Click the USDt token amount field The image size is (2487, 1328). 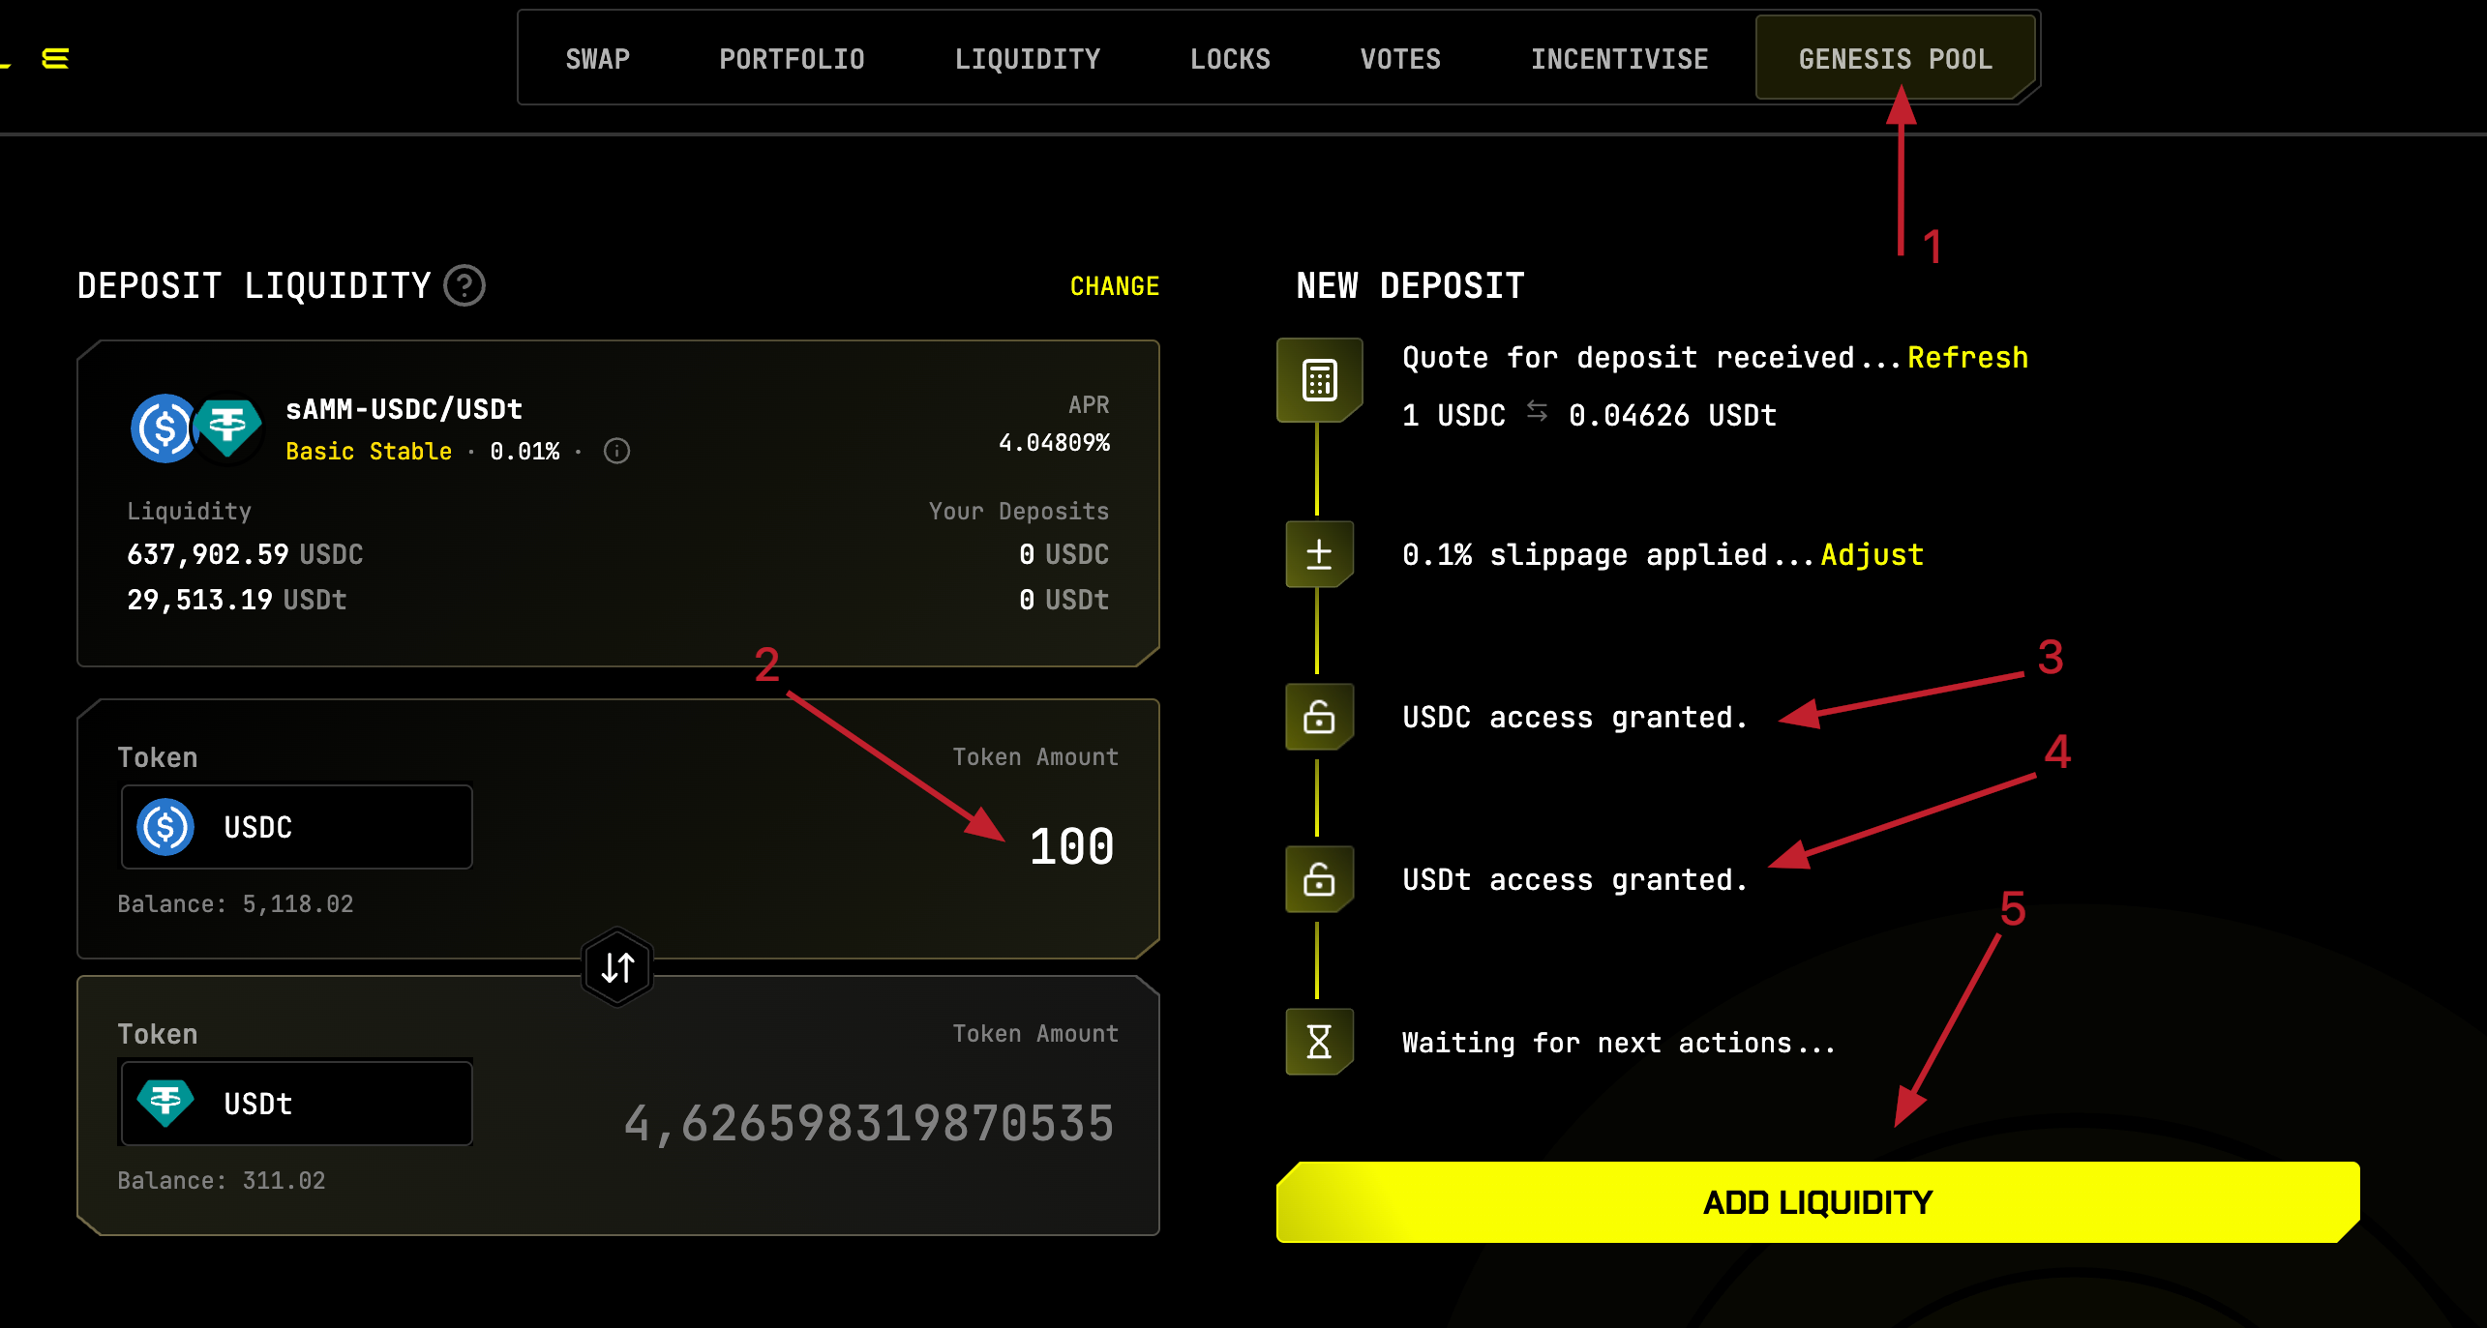869,1124
